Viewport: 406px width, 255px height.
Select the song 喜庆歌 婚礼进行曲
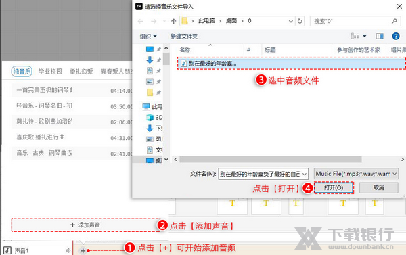(x=72, y=137)
